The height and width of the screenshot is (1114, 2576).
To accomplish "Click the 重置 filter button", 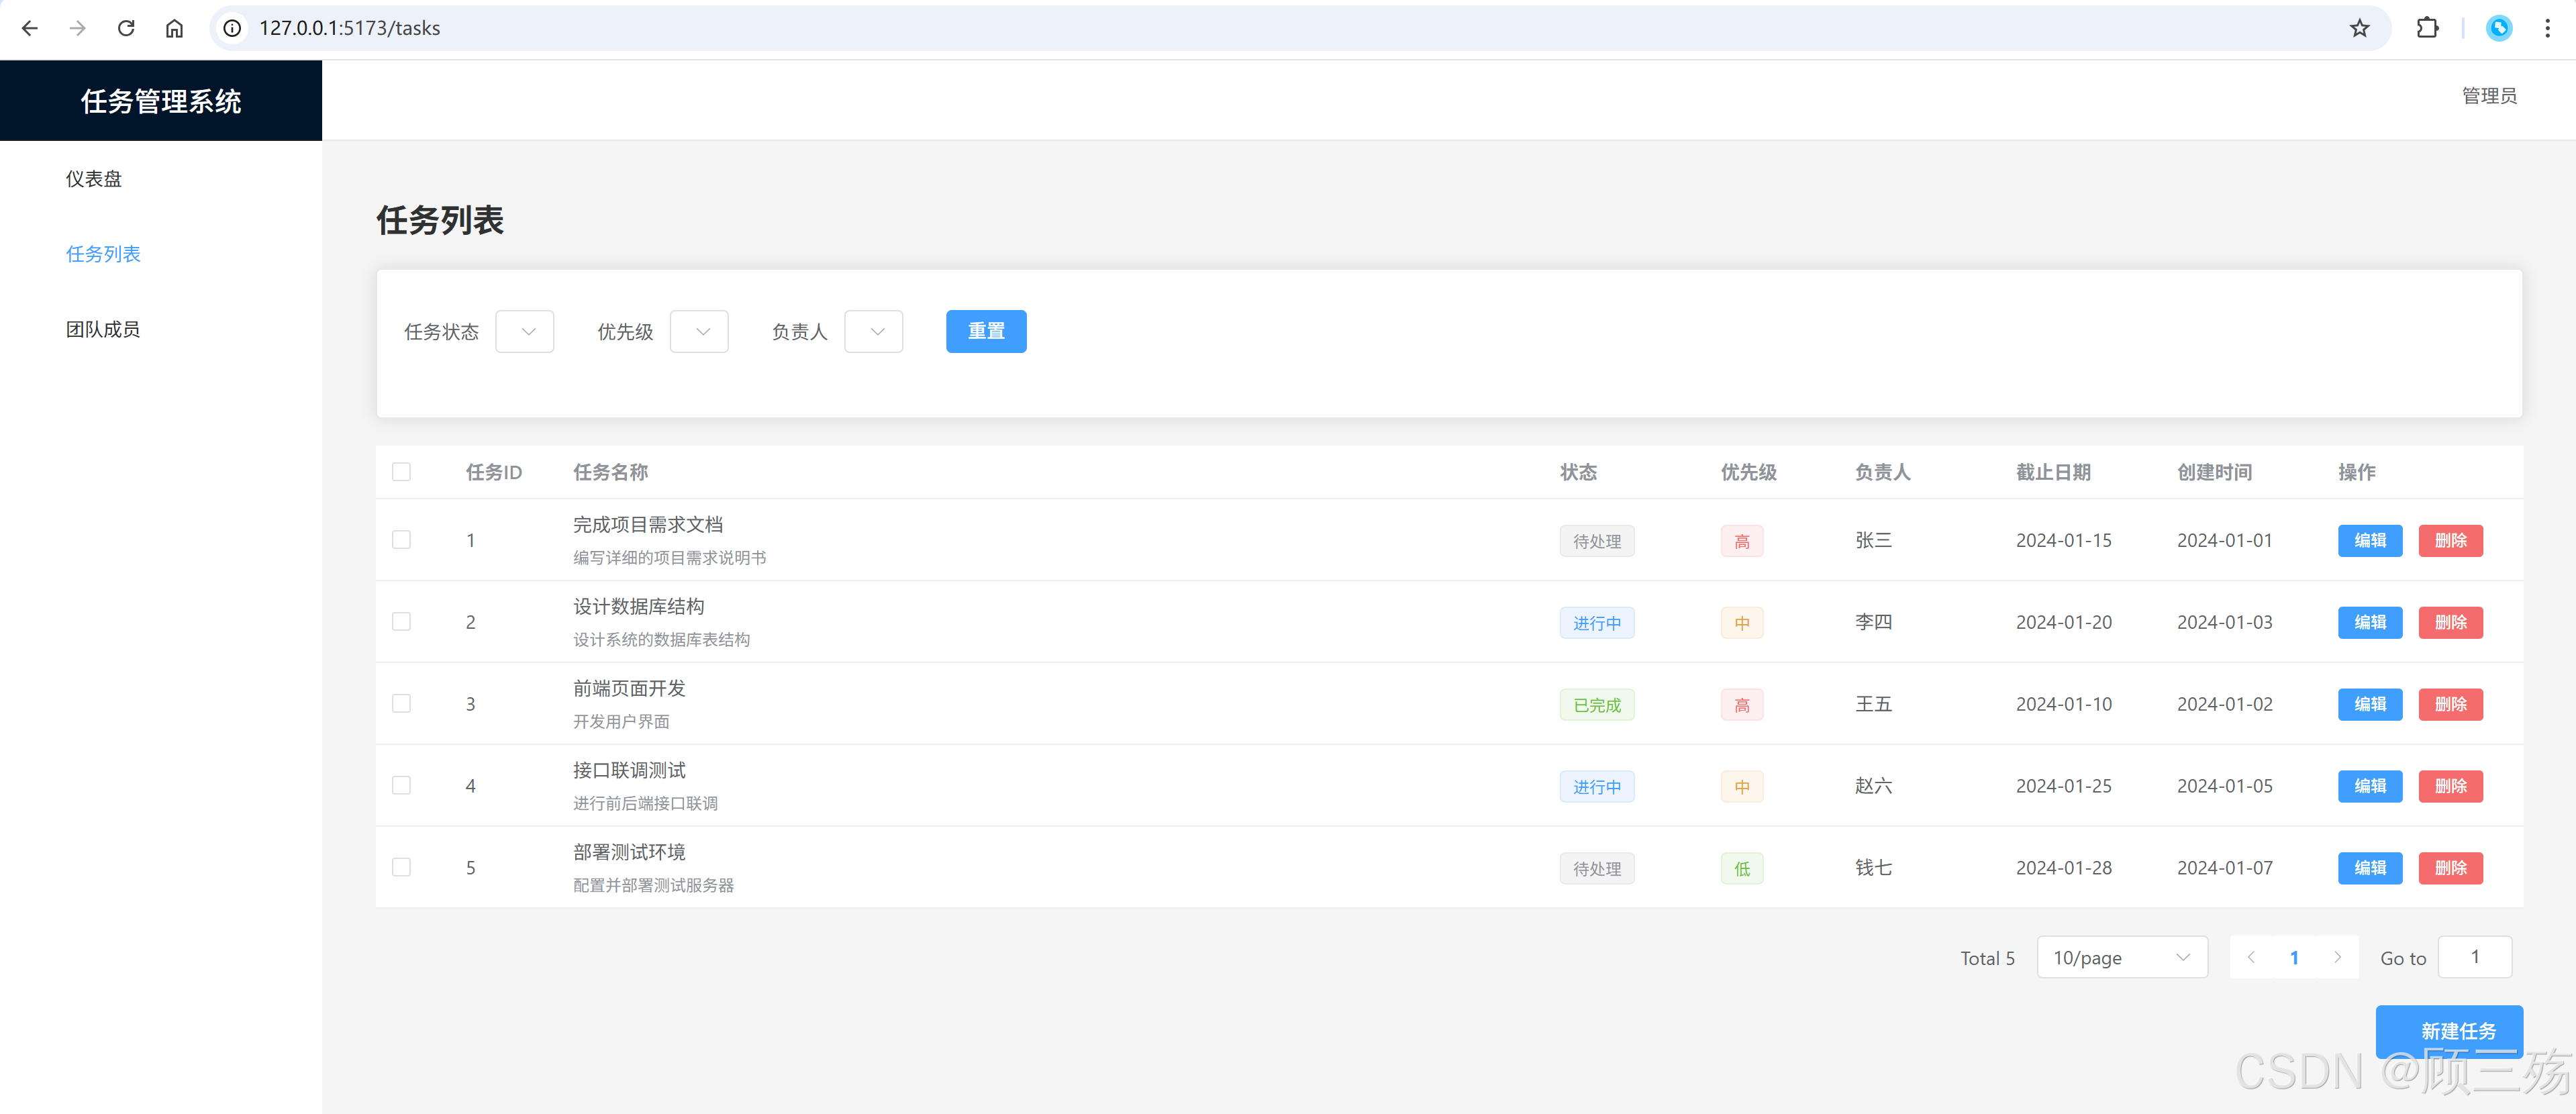I will (x=985, y=331).
